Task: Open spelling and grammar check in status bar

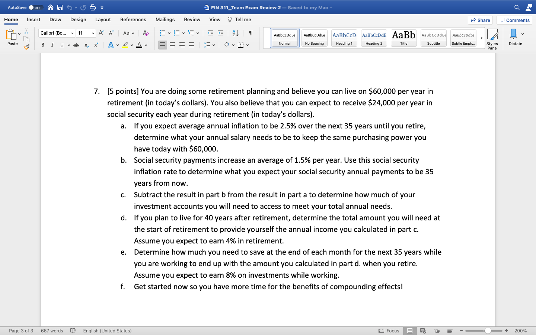Action: (73, 331)
